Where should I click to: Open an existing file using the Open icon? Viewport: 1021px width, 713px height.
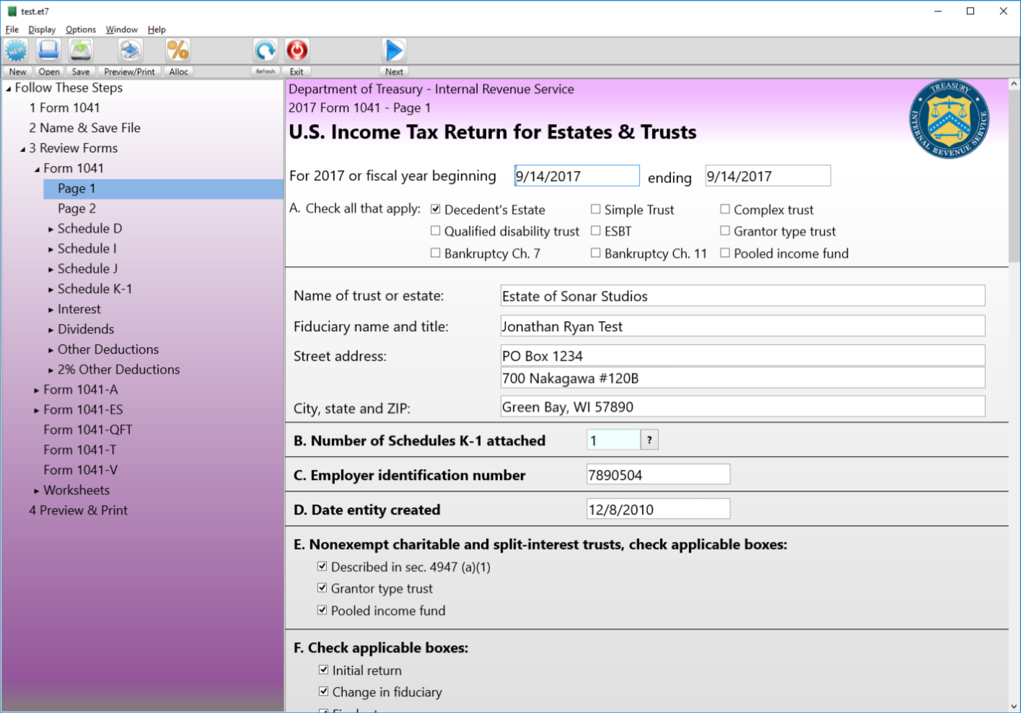pyautogui.click(x=48, y=51)
